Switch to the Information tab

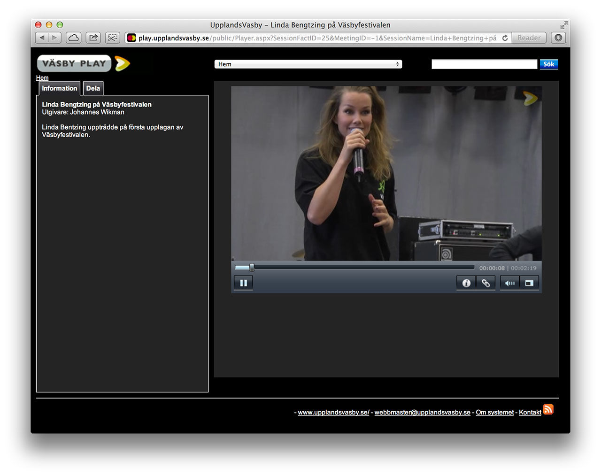point(59,88)
